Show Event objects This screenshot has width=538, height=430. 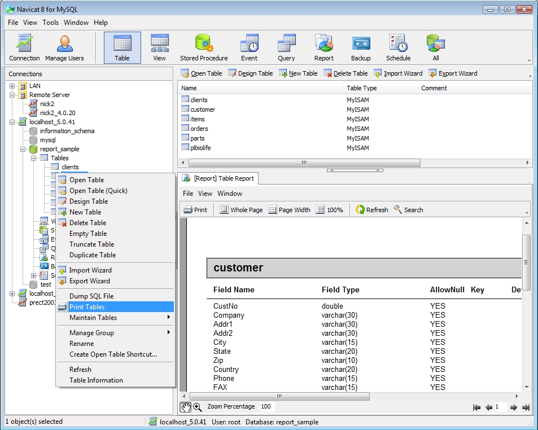pos(249,47)
